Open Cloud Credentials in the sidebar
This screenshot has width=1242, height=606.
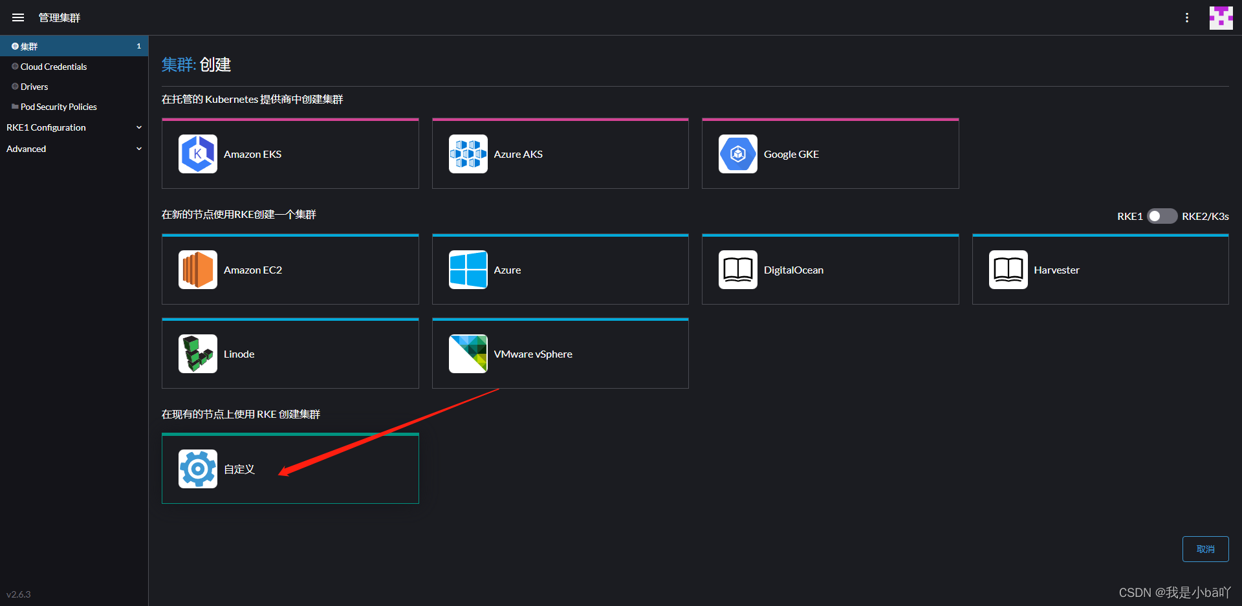click(x=74, y=66)
